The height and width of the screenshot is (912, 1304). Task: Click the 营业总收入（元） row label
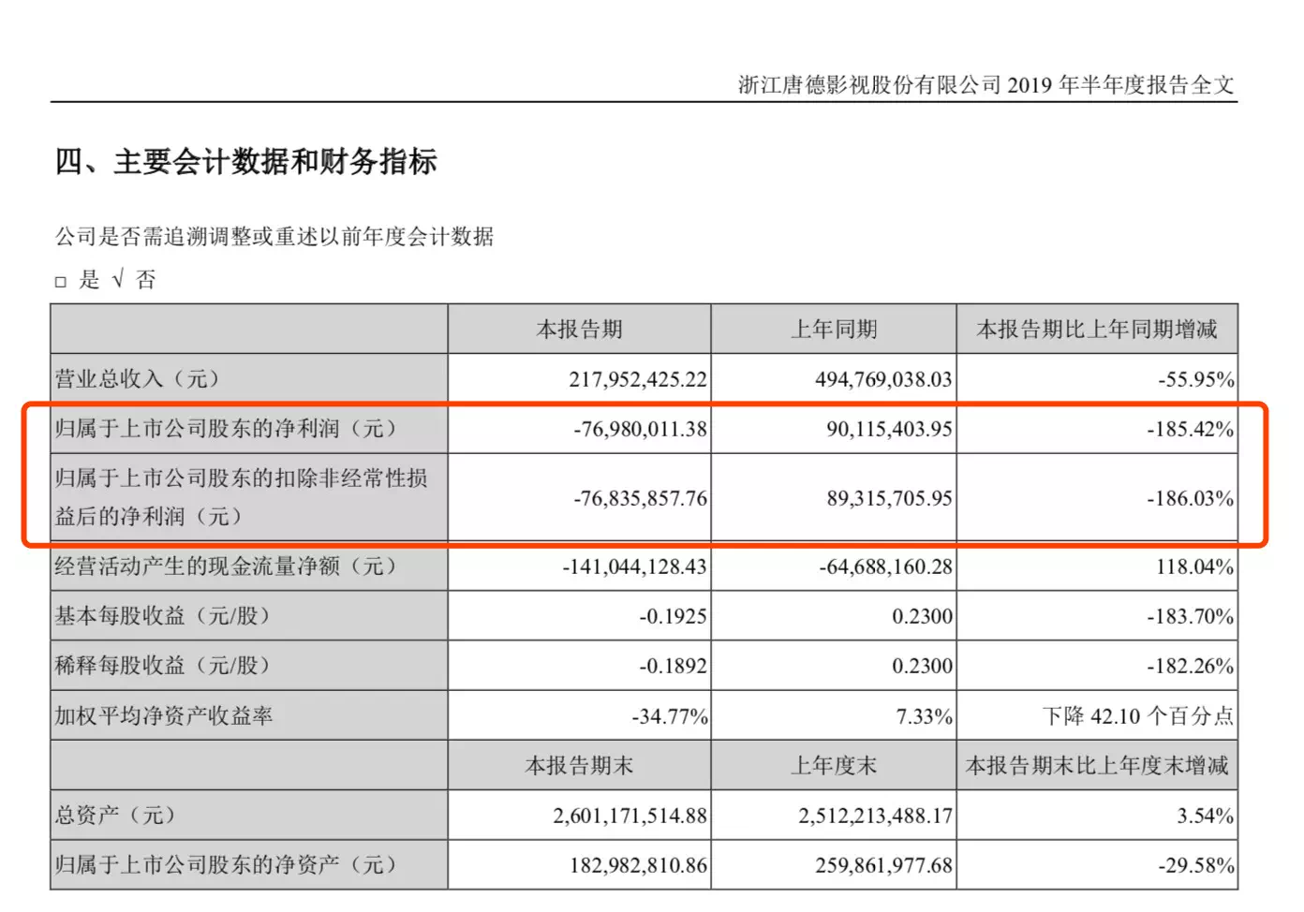[138, 379]
